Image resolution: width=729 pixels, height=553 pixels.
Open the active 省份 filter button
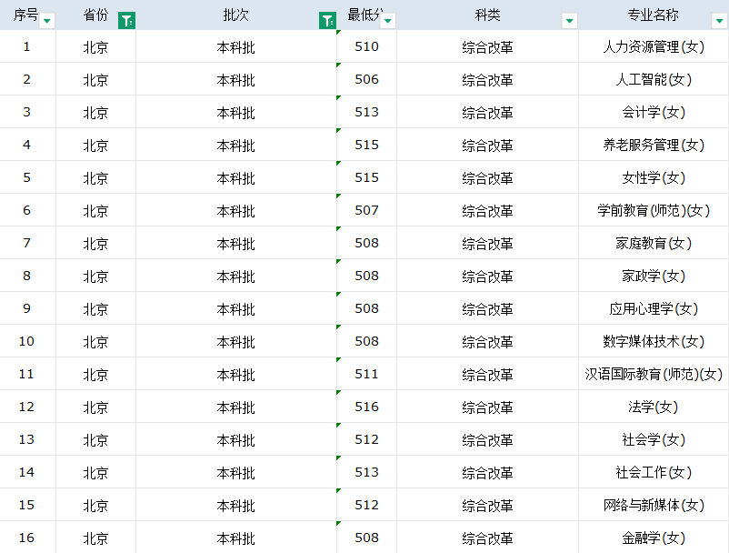click(x=126, y=21)
